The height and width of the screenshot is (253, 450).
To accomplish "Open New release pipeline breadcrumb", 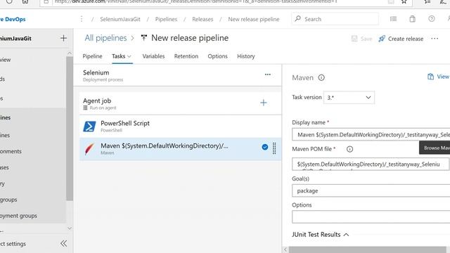I will (254, 19).
